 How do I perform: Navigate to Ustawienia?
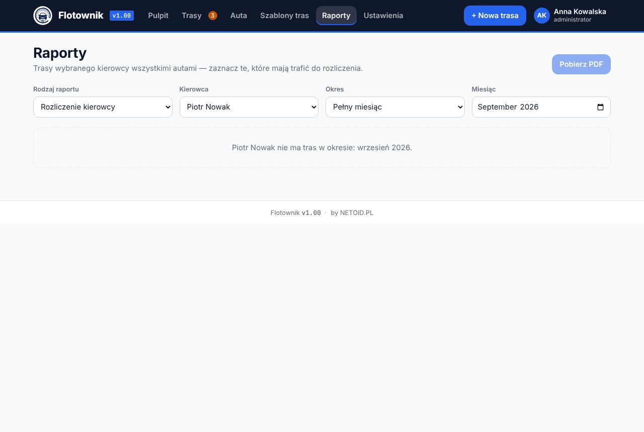click(383, 16)
